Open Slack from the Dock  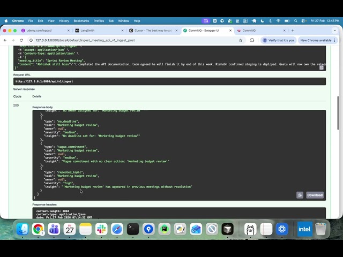pos(101,229)
